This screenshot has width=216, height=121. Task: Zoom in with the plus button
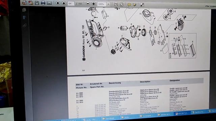(x=93, y=4)
